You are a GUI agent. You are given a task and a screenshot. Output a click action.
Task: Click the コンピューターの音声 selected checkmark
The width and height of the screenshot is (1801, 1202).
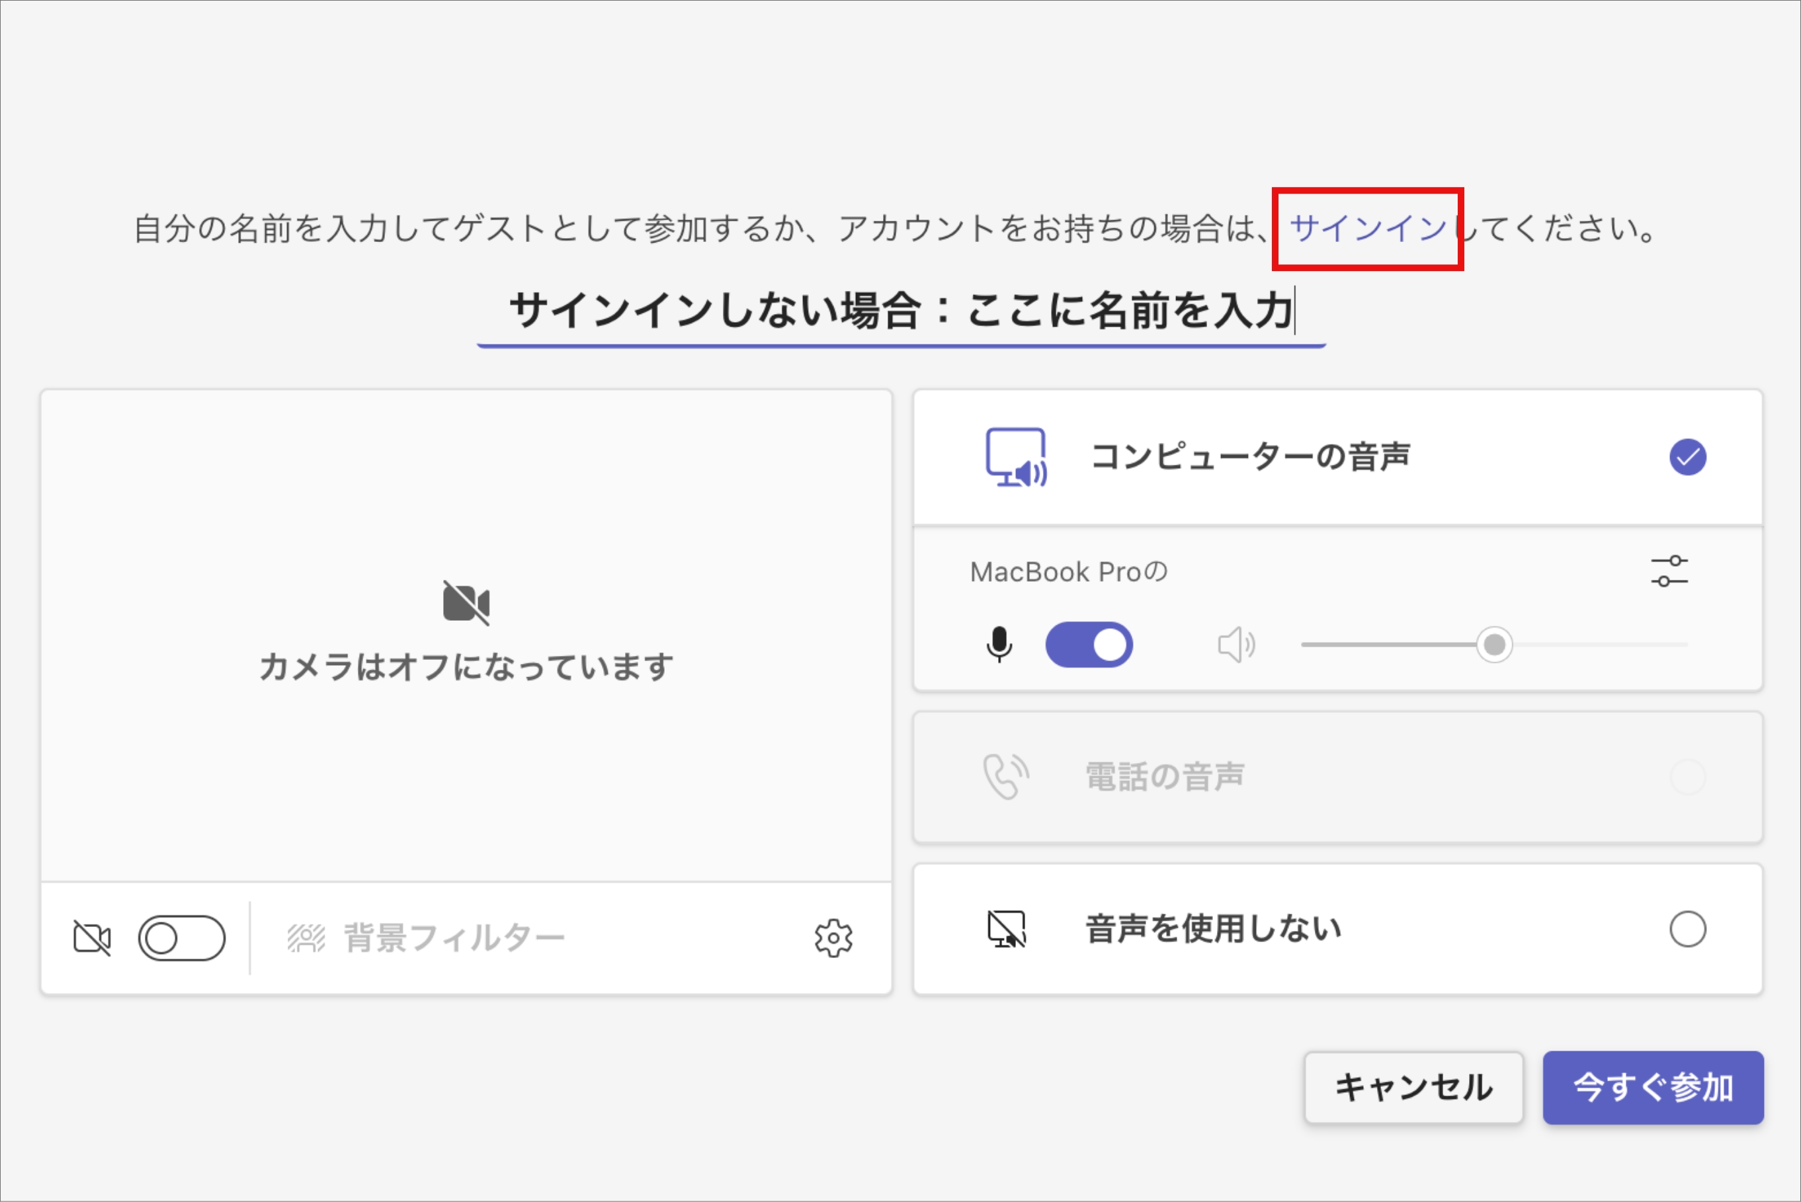coord(1687,457)
